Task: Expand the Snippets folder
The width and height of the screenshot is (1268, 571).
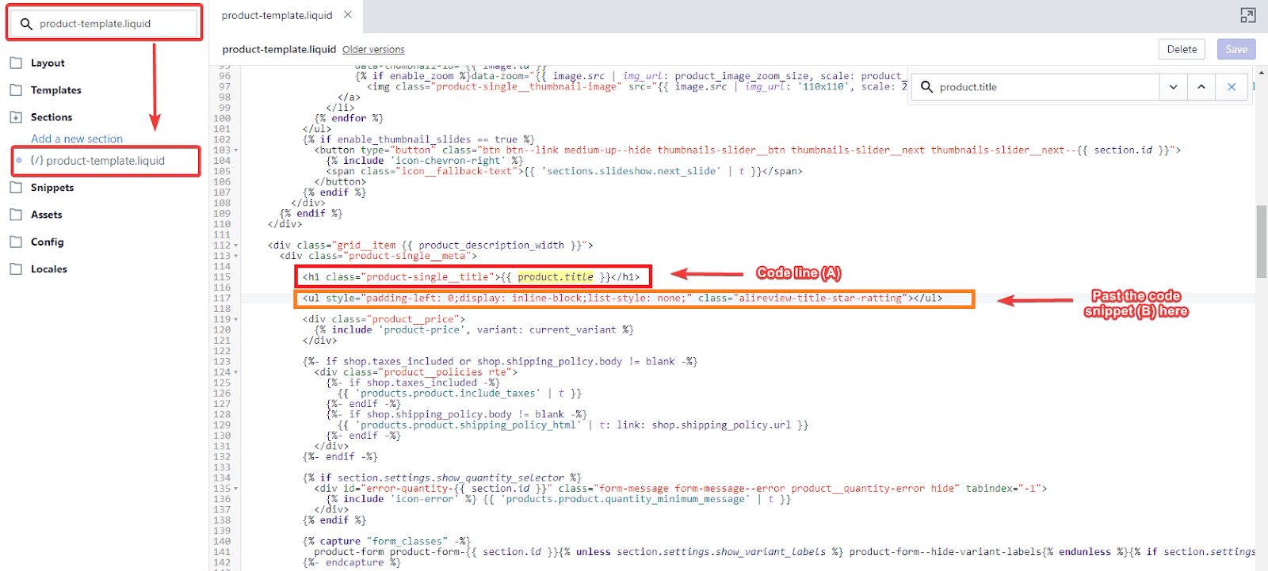Action: point(52,188)
